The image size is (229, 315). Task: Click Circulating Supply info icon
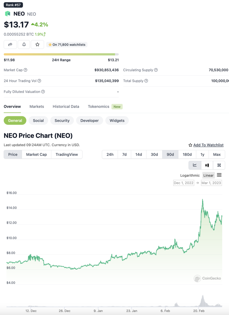(156, 70)
